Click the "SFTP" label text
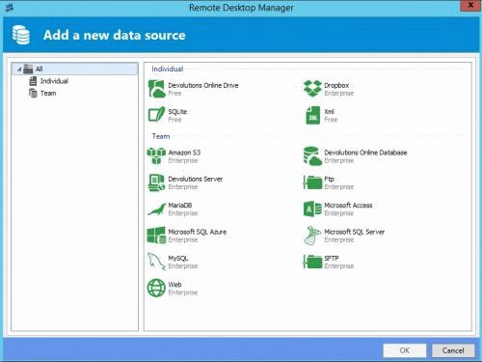The height and width of the screenshot is (362, 482). [332, 258]
